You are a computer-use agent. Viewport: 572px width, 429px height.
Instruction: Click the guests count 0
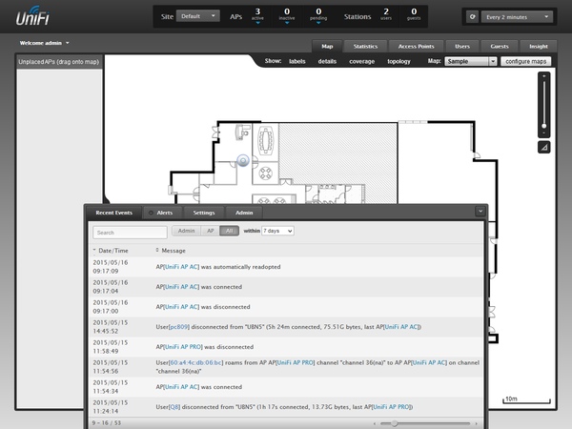[x=414, y=14]
